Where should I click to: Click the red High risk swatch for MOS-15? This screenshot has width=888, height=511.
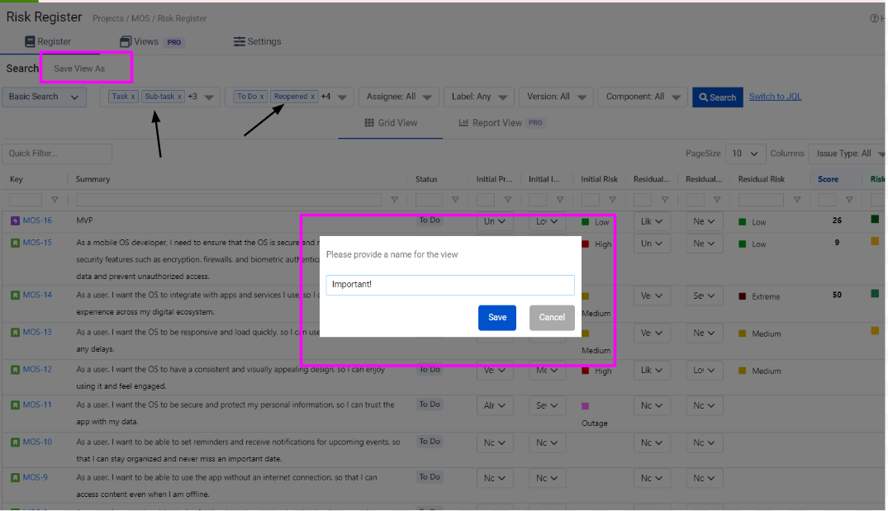point(586,244)
